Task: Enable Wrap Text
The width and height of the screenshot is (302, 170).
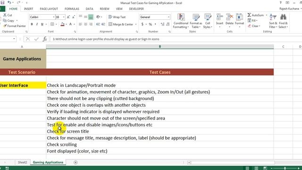Action: [x=117, y=17]
